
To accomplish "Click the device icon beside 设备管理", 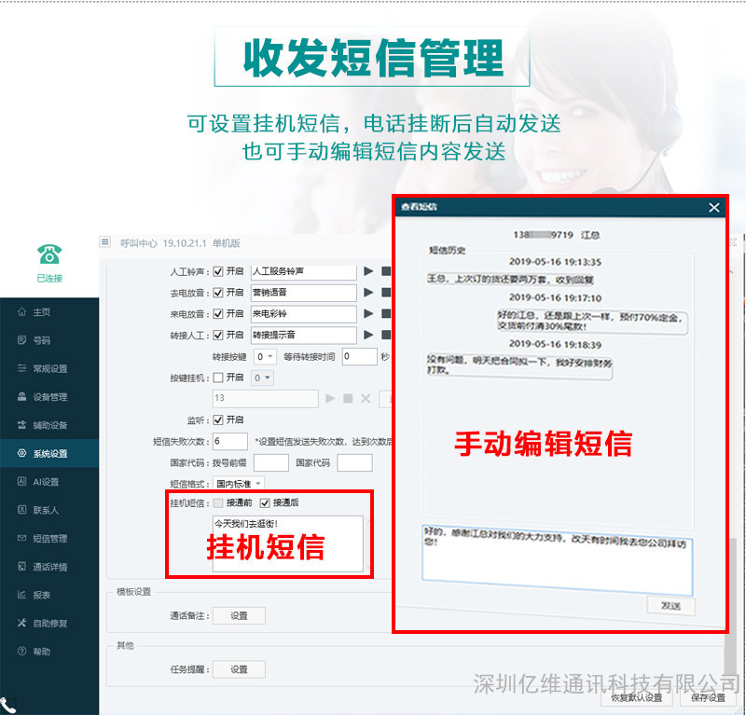I will (21, 397).
